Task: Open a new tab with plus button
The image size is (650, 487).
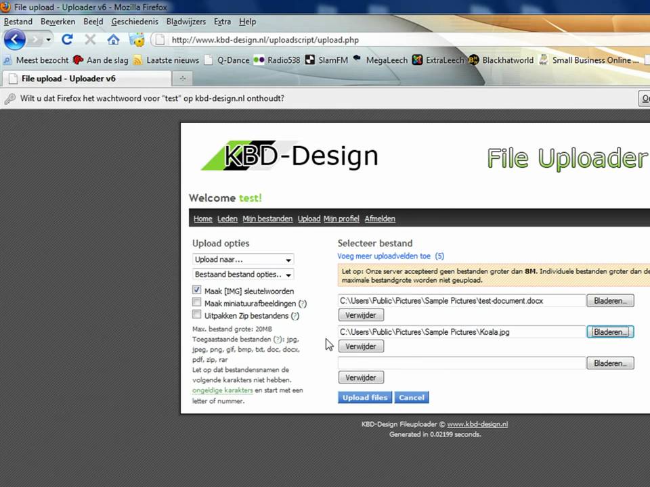Action: [182, 78]
